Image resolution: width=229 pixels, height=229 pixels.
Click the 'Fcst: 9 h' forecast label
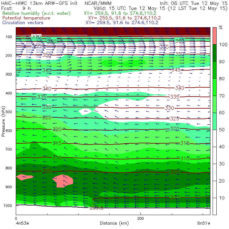16,8
